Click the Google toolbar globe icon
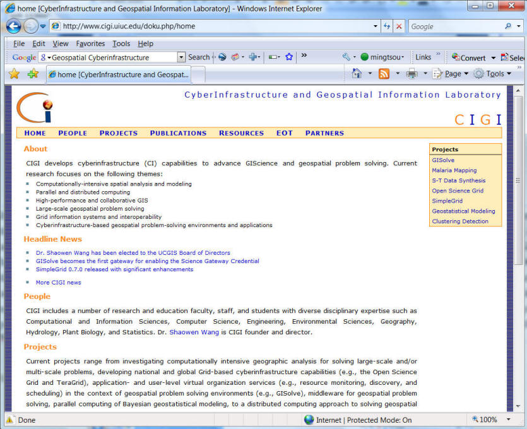Screen dimensions: 527x429 pyautogui.click(x=222, y=57)
